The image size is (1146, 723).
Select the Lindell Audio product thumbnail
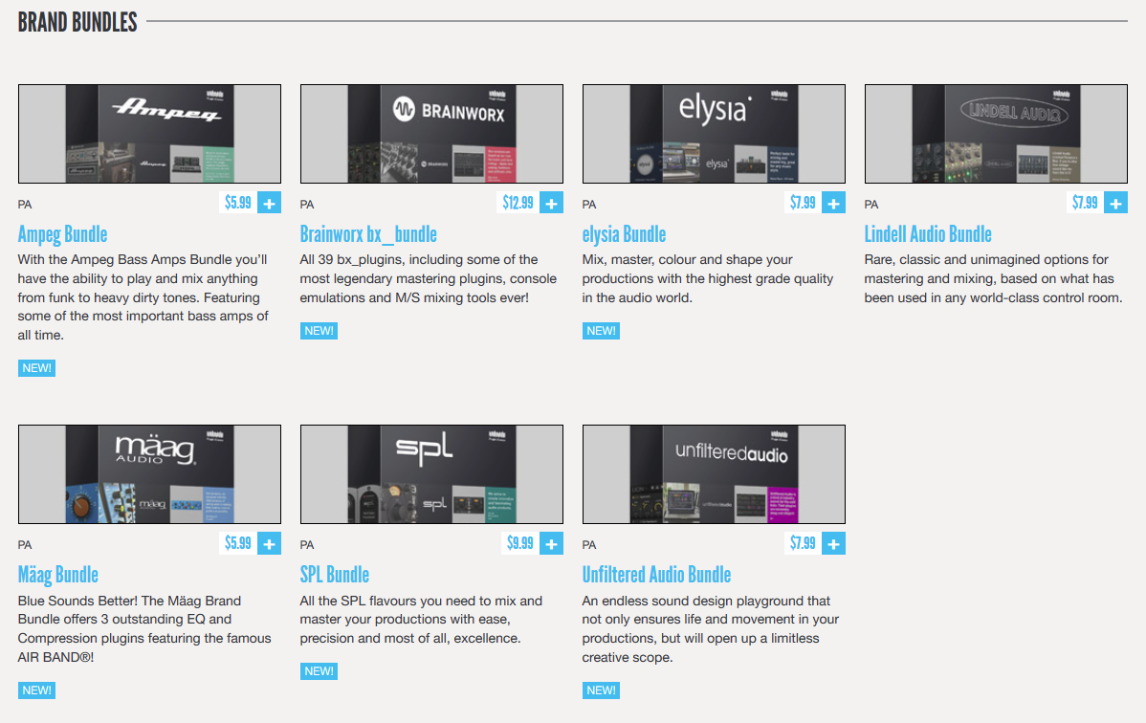click(x=996, y=134)
